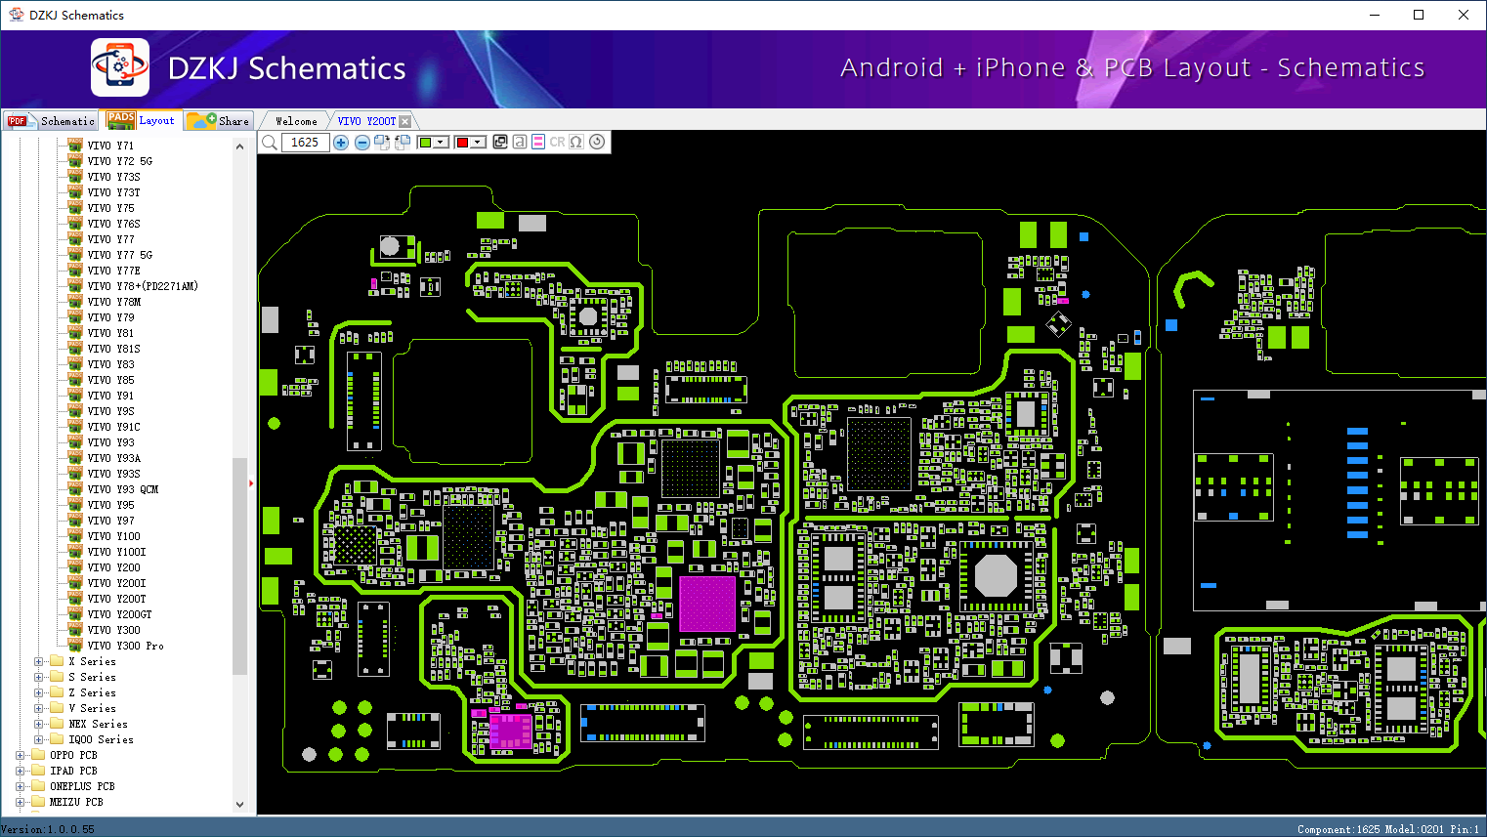Close the VIVO Y200T tab
The width and height of the screenshot is (1487, 837).
[405, 122]
